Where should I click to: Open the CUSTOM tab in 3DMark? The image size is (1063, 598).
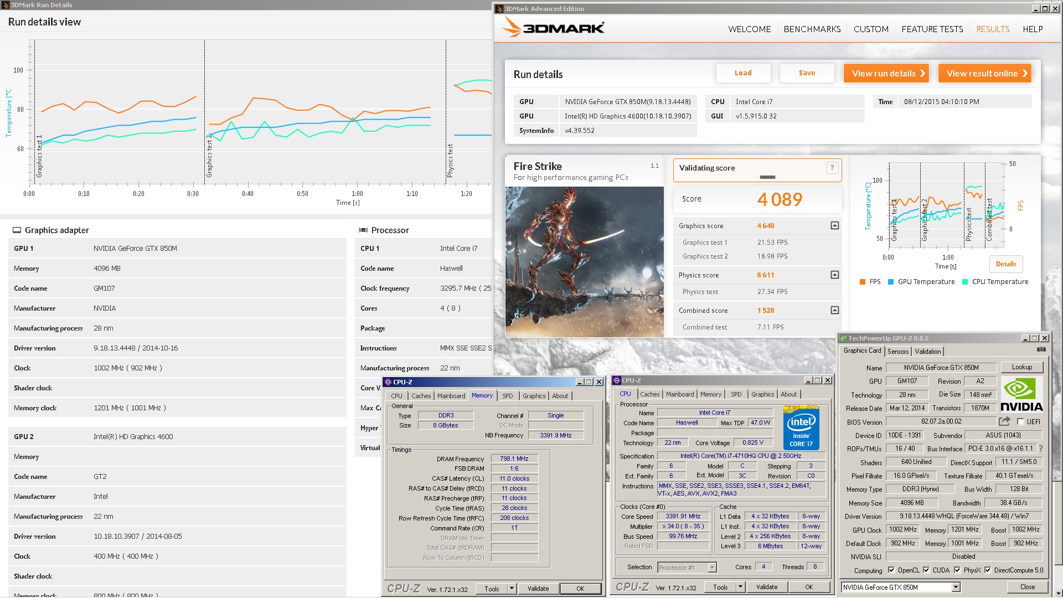pyautogui.click(x=871, y=29)
